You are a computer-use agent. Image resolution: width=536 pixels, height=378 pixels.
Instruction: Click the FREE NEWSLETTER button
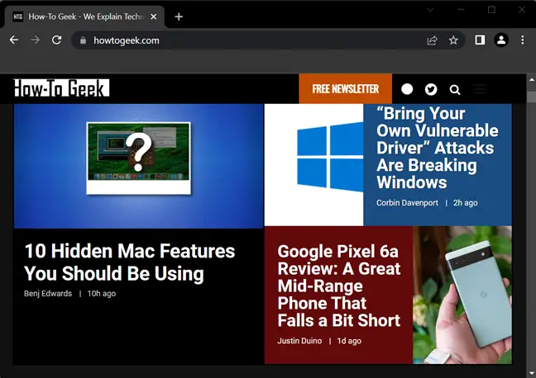[345, 88]
